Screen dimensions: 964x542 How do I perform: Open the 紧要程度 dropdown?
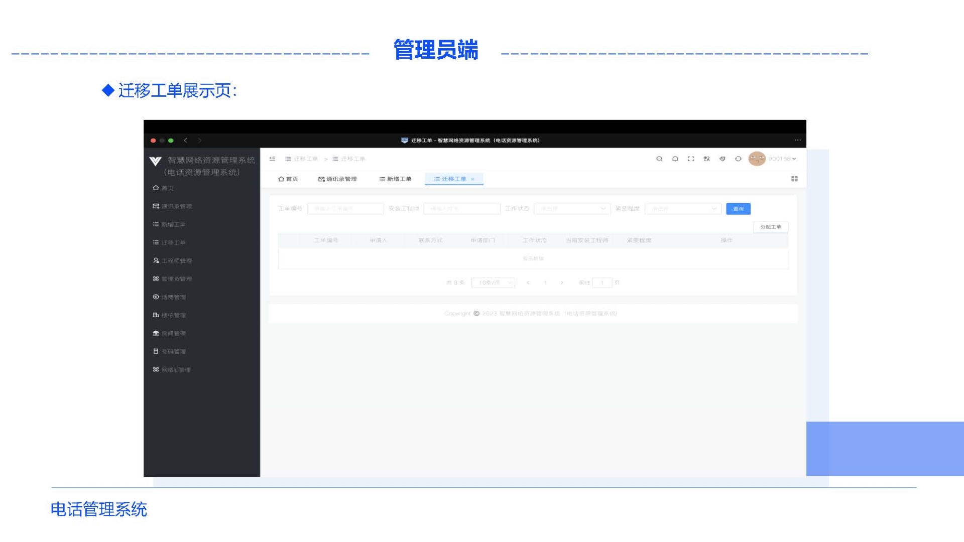pyautogui.click(x=683, y=208)
